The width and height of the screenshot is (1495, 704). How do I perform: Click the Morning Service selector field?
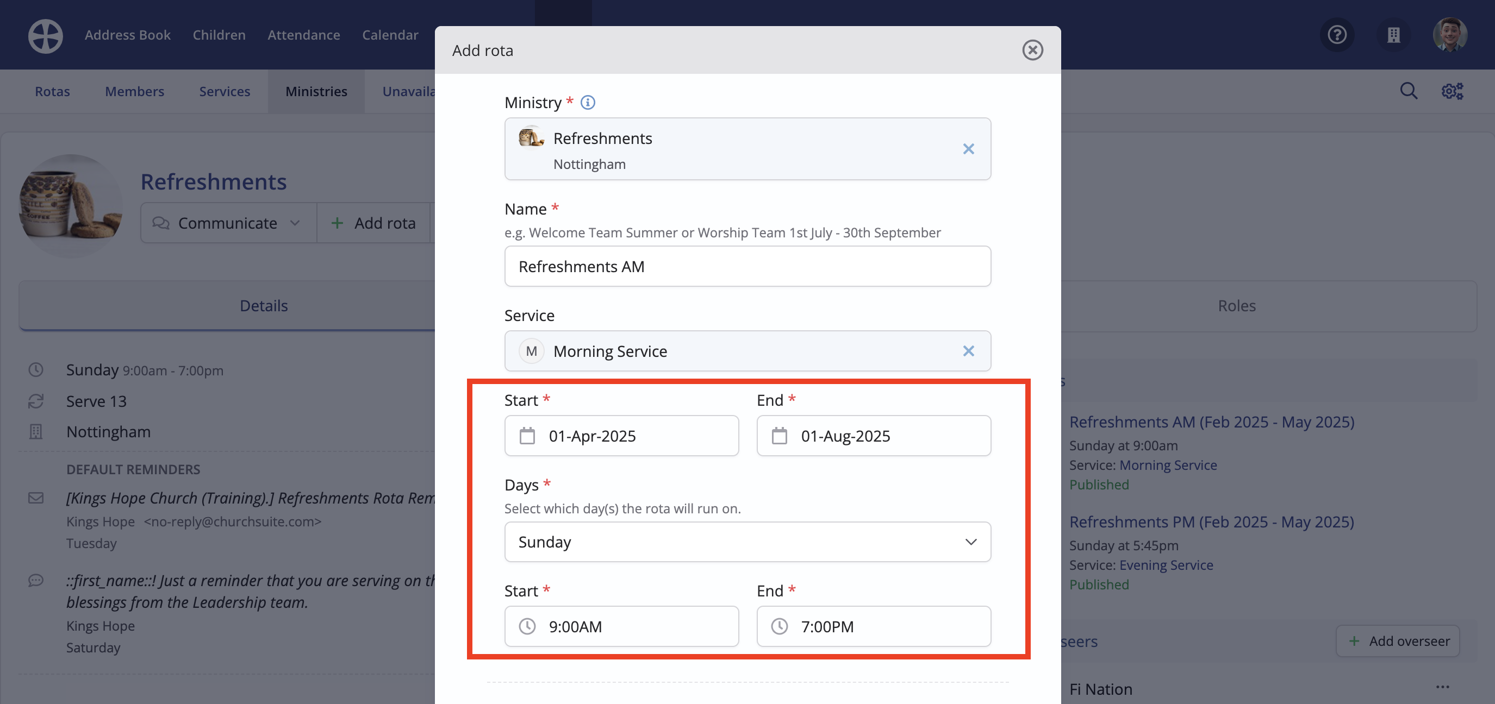[x=747, y=351]
